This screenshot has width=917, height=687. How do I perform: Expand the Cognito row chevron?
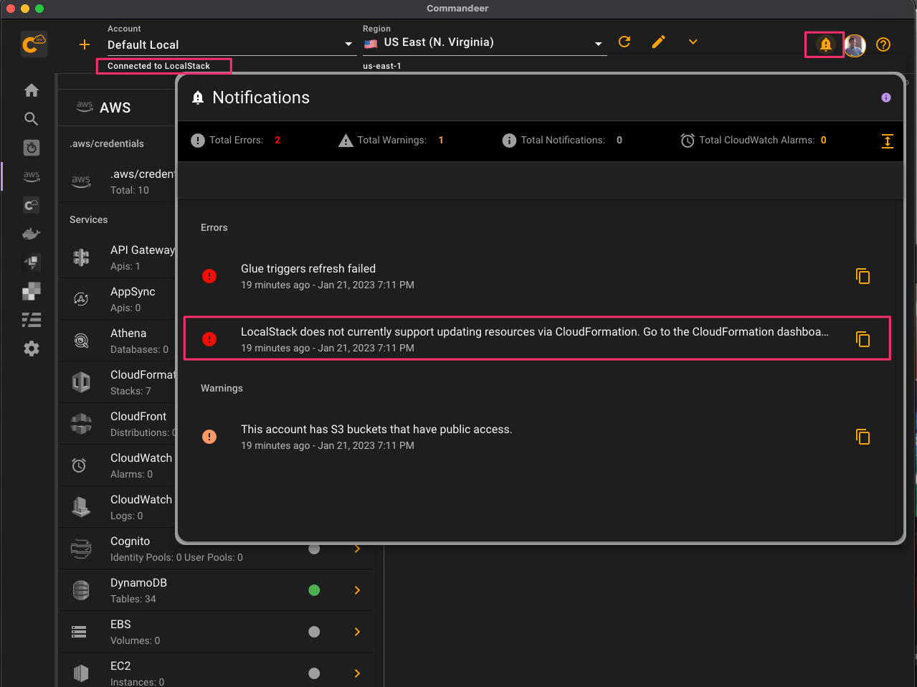[357, 549]
